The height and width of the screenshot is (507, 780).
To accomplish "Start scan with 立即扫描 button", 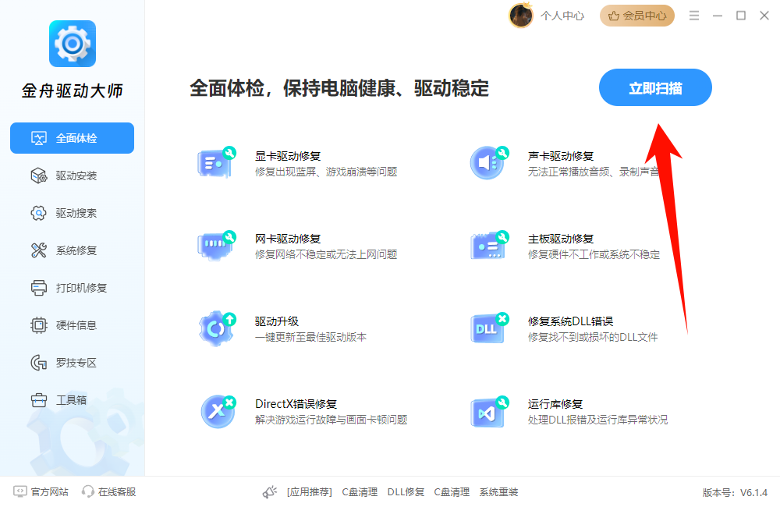I will [x=655, y=87].
